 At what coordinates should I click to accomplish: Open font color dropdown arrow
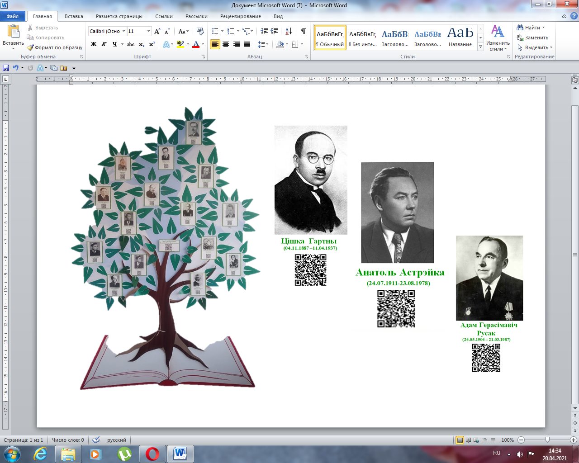pos(203,44)
